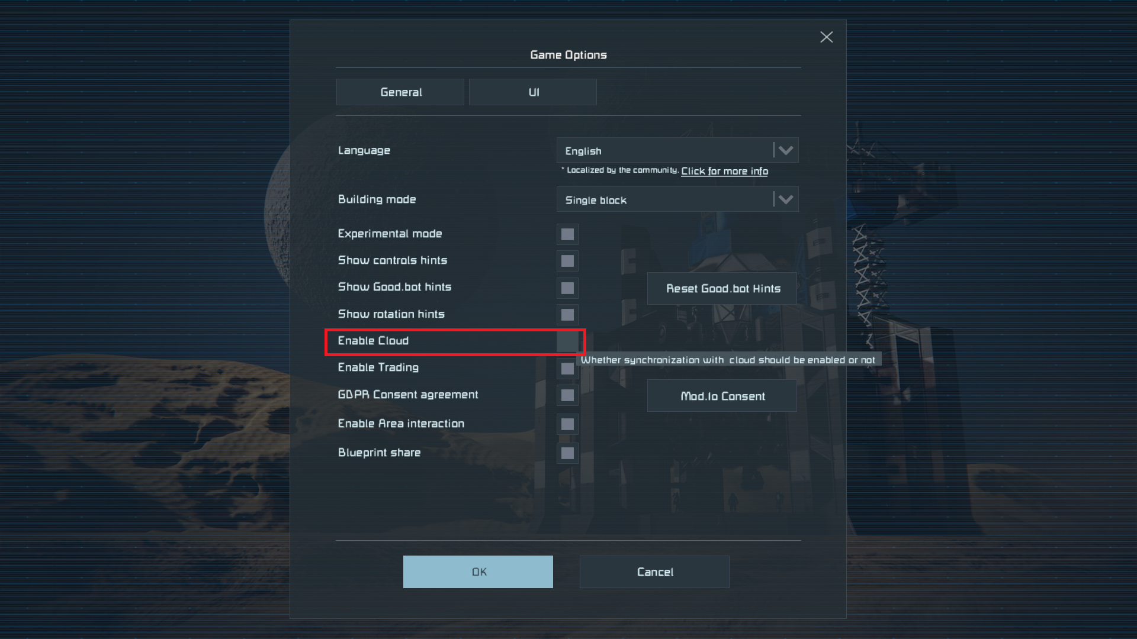Open the Single block combo box
Viewport: 1137px width, 639px height.
pos(677,199)
